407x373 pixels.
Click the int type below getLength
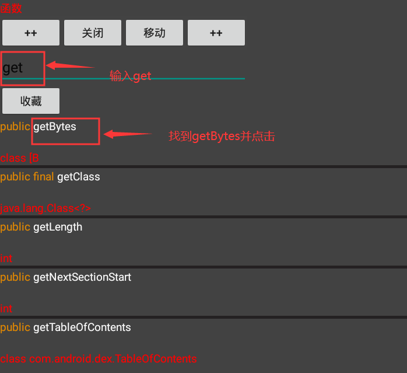6,259
